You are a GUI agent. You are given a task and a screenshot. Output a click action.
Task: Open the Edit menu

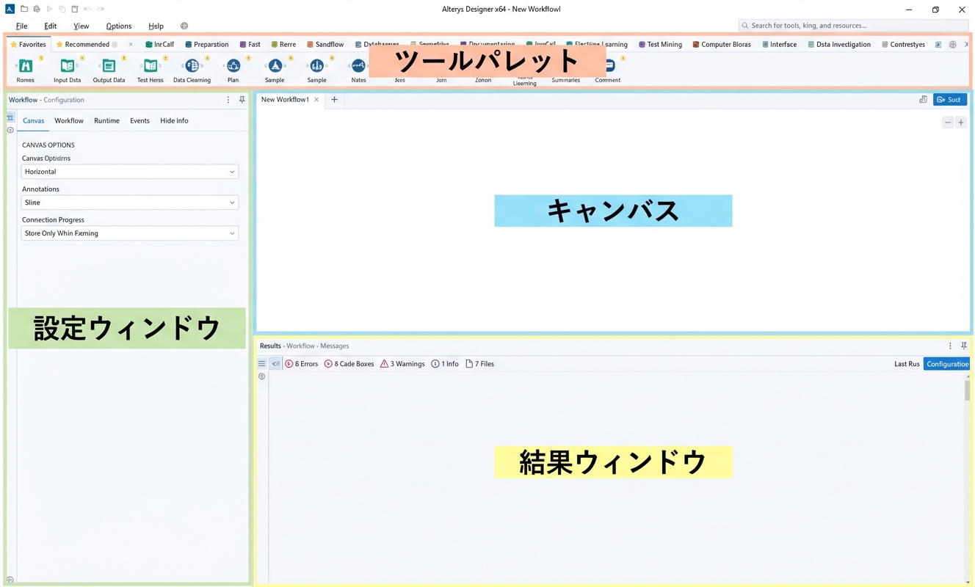click(x=51, y=26)
